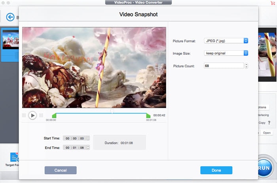Click the question mark help icon
The width and height of the screenshot is (277, 183).
click(x=269, y=122)
